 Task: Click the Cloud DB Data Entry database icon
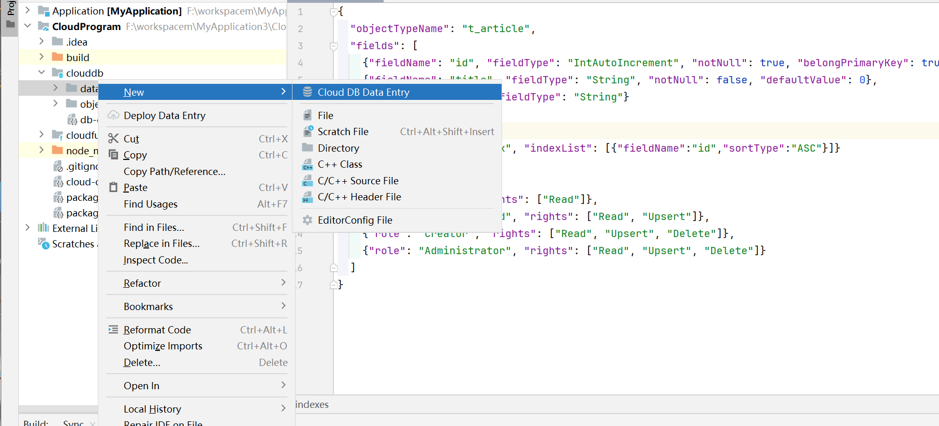[x=307, y=92]
